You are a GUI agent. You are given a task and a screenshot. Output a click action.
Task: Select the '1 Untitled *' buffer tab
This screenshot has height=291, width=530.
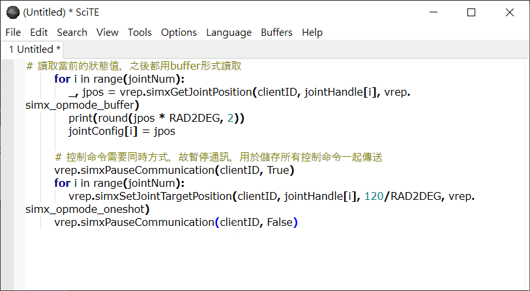(35, 49)
